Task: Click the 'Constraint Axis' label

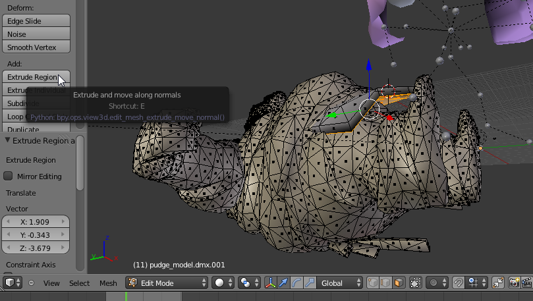Action: pyautogui.click(x=30, y=265)
